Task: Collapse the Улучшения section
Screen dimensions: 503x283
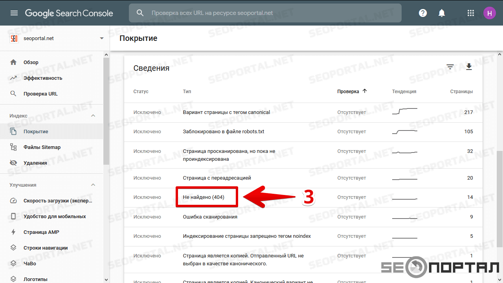Action: (93, 185)
